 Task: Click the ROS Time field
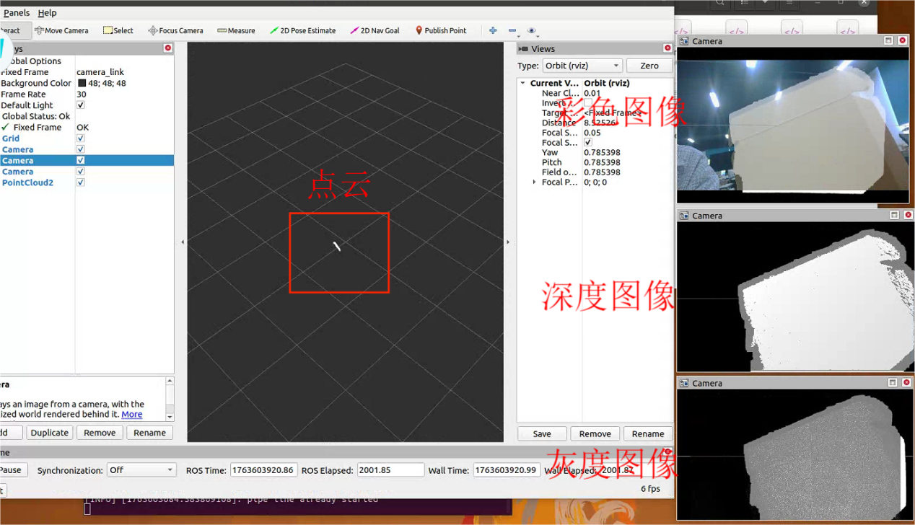click(263, 470)
